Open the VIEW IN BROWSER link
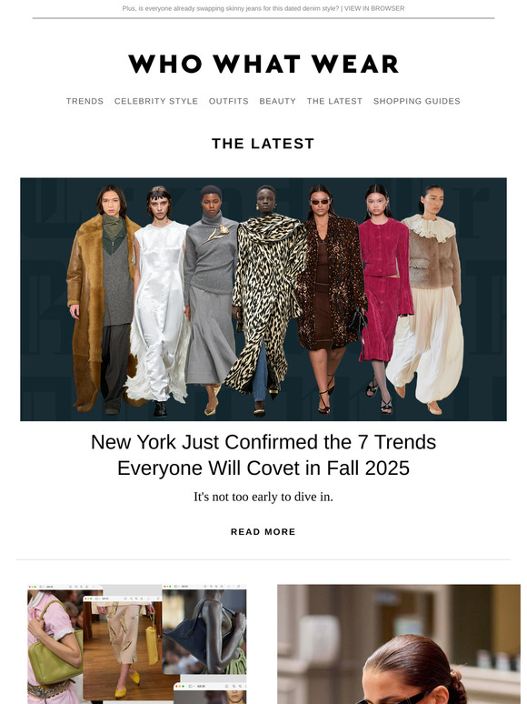This screenshot has width=527, height=704. (x=374, y=8)
